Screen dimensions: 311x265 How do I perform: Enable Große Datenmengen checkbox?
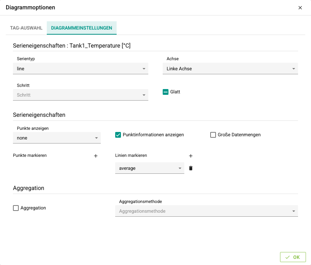point(213,135)
